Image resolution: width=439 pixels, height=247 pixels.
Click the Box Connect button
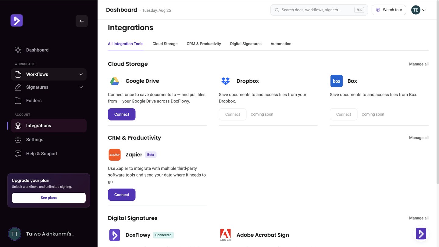344,114
